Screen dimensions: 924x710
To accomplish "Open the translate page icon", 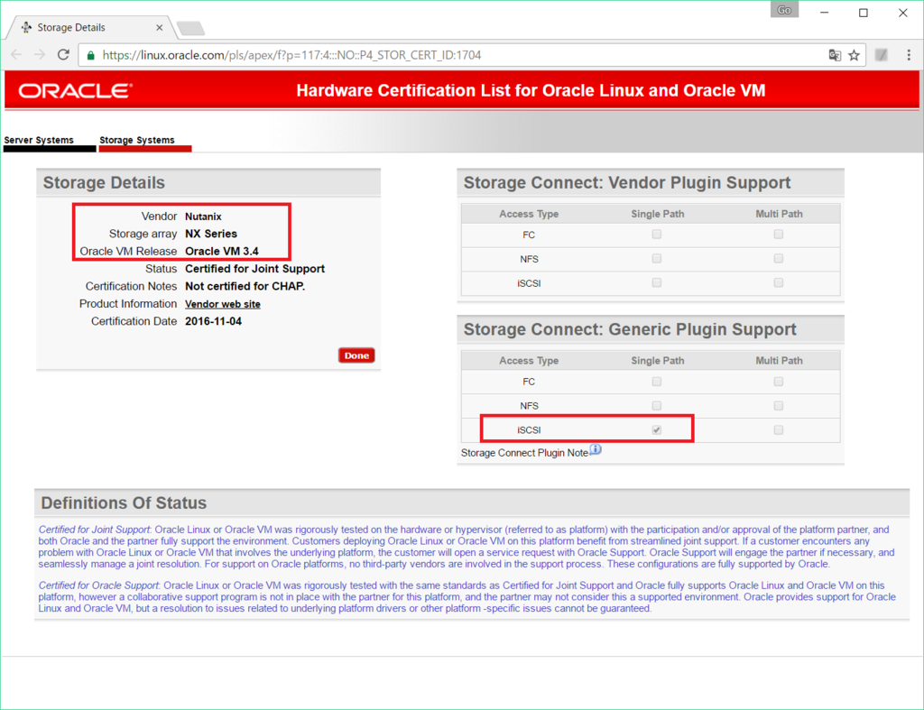I will click(835, 55).
